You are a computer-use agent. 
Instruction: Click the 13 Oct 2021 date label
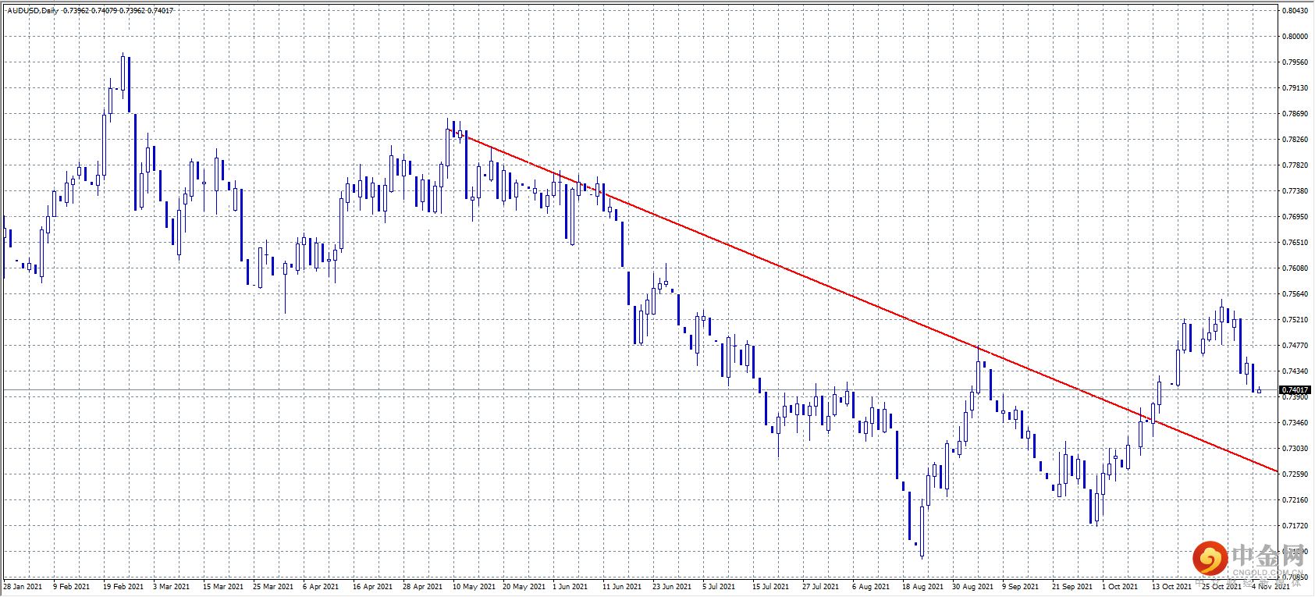(1172, 587)
